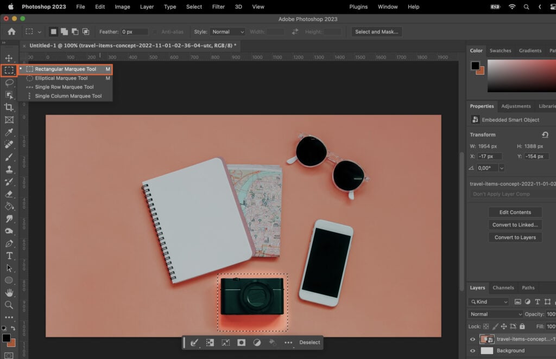Screen dimensions: 556x359
Task: Click the Edit Contents button
Action: [x=515, y=211]
